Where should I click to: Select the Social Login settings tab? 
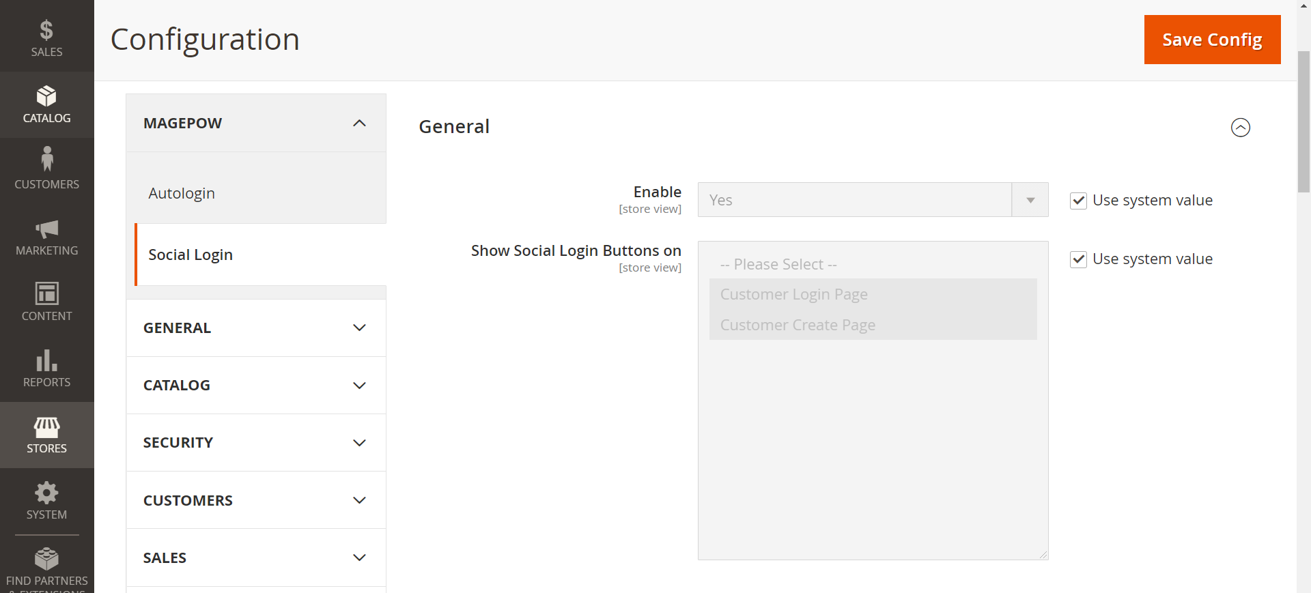(x=191, y=255)
